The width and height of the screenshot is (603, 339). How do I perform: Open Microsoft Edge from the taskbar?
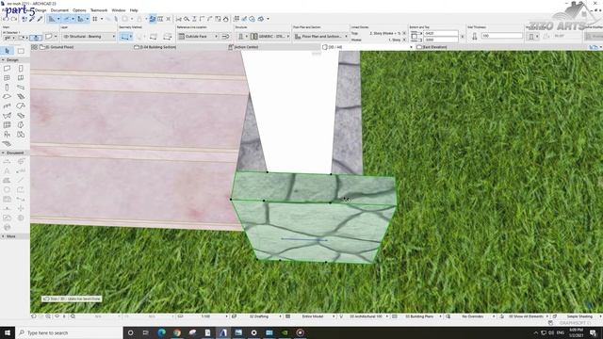tap(161, 332)
